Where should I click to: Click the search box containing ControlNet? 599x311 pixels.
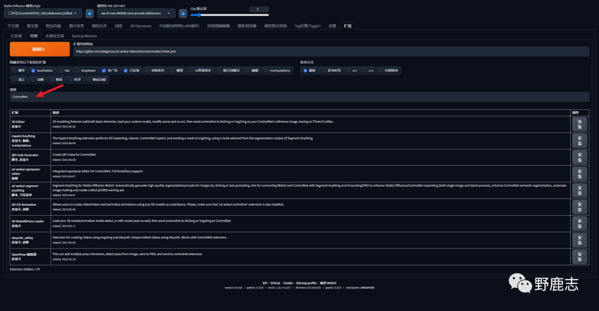[x=299, y=97]
